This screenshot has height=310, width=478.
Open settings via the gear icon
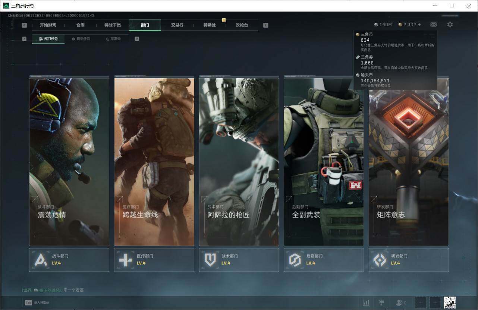[x=450, y=25]
